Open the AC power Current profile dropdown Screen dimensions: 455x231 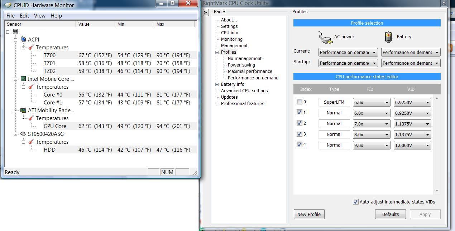pos(348,52)
